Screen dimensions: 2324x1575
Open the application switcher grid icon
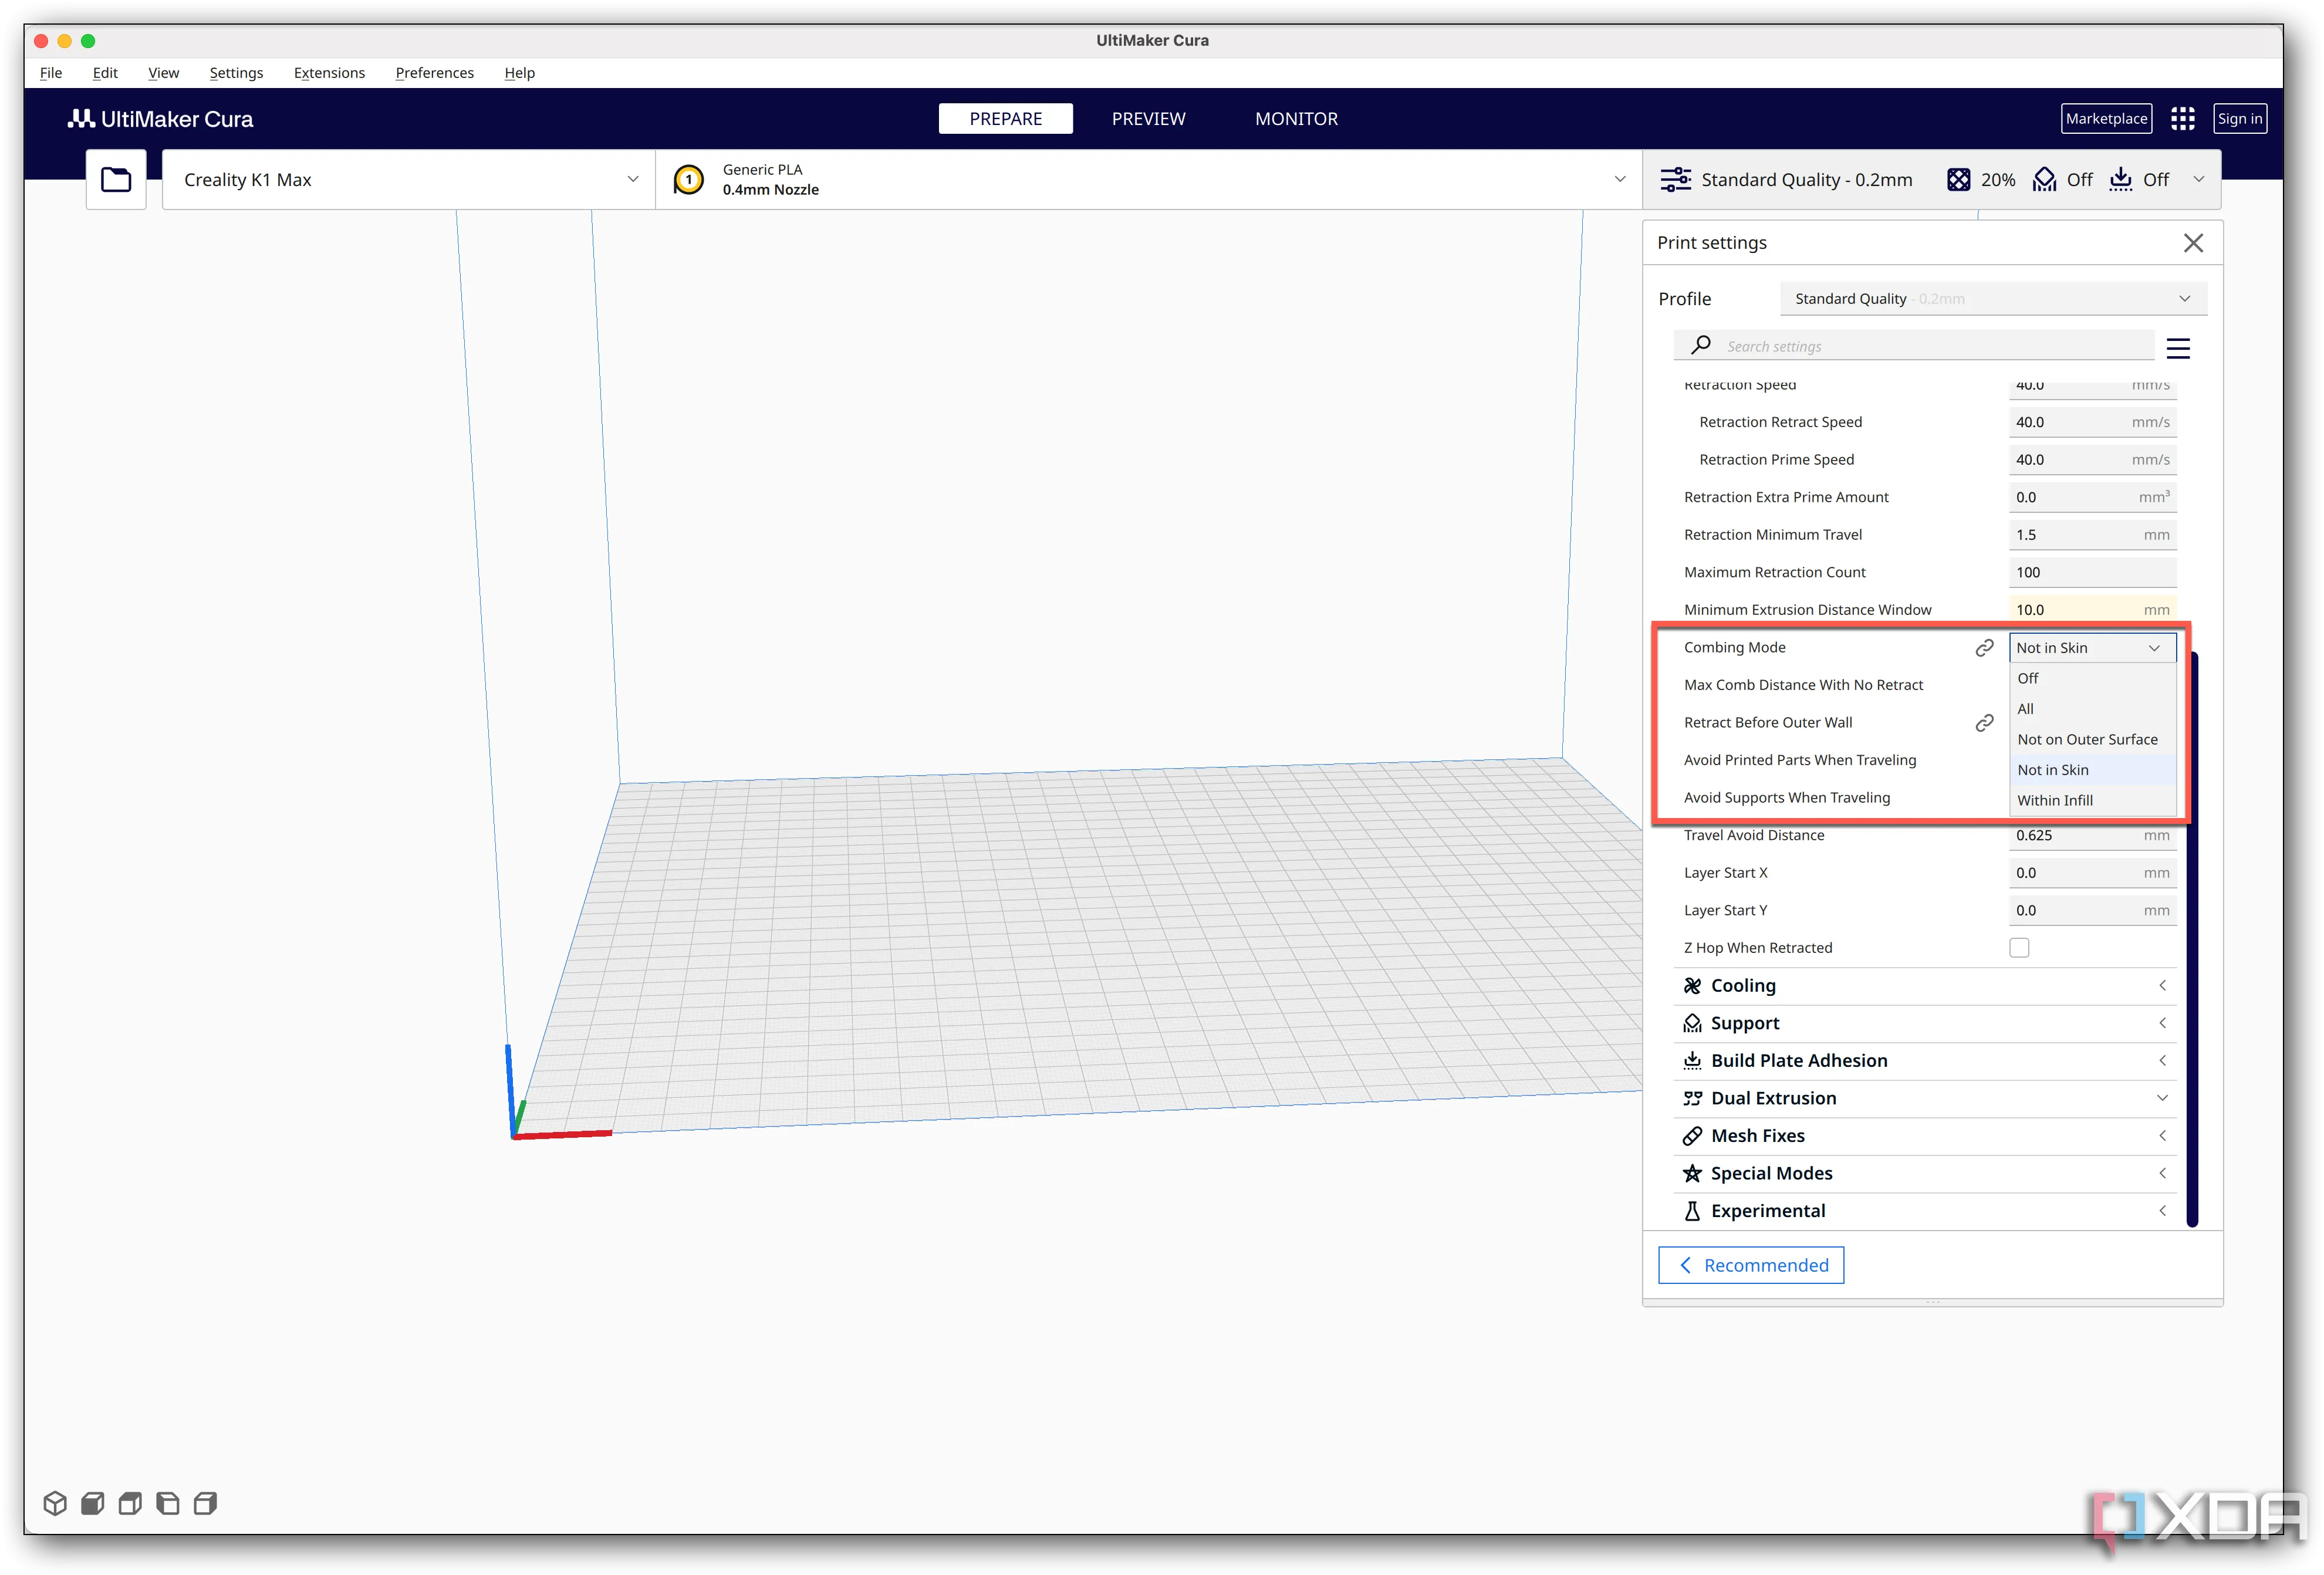[x=2182, y=119]
